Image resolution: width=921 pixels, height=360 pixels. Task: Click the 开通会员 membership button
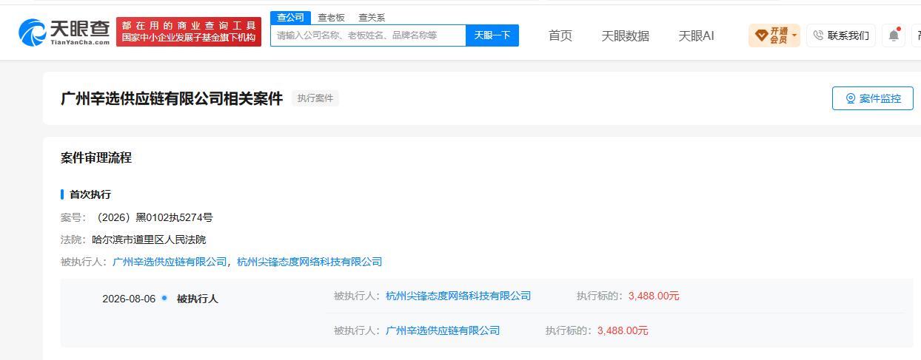click(x=774, y=35)
